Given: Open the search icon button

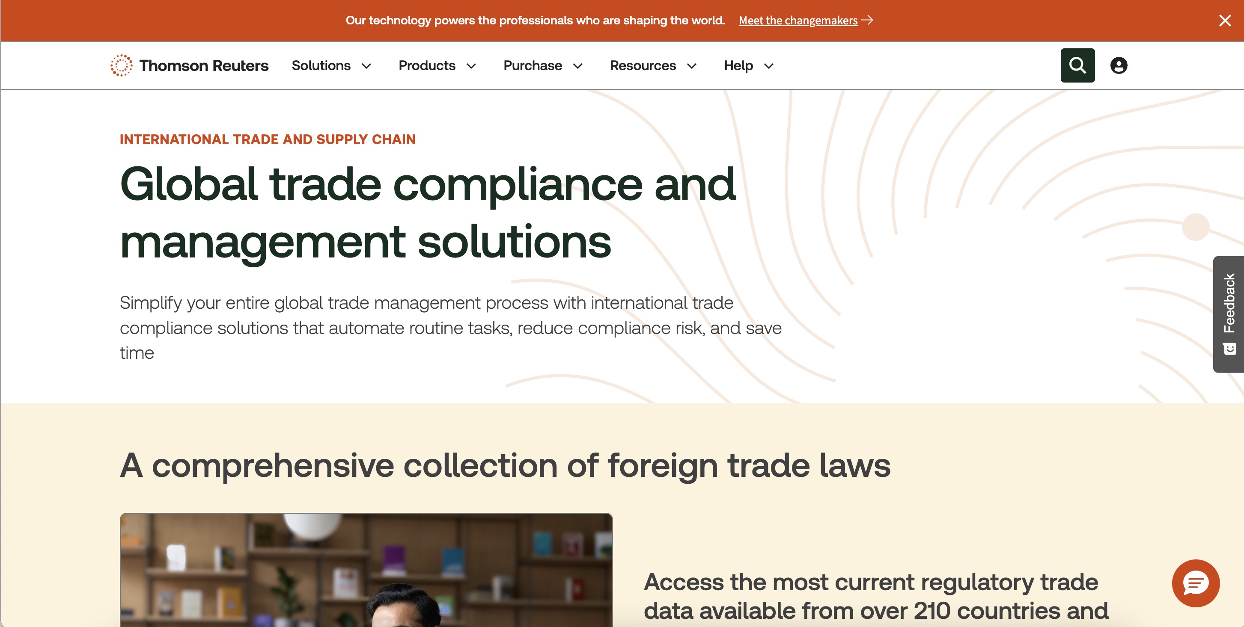Looking at the screenshot, I should click(x=1077, y=65).
